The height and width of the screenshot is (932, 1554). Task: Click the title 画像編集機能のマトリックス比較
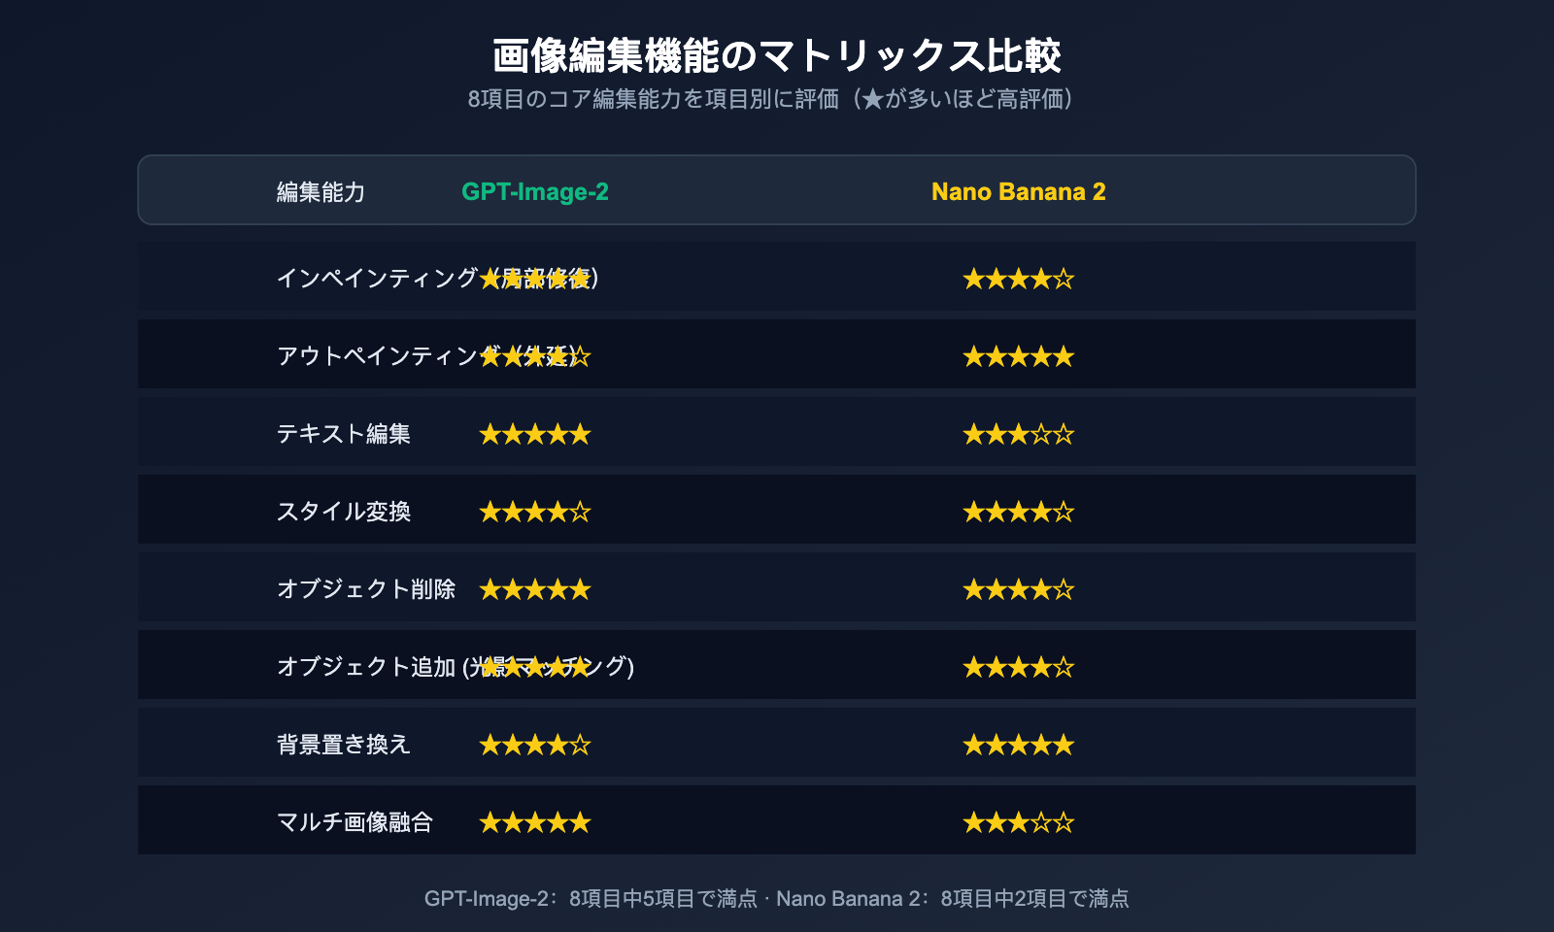[x=776, y=55]
